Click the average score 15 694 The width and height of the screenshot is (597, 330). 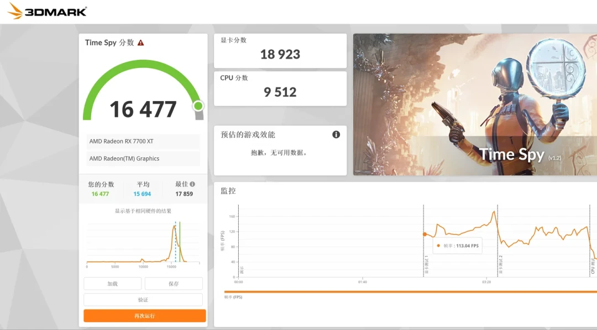(x=142, y=194)
